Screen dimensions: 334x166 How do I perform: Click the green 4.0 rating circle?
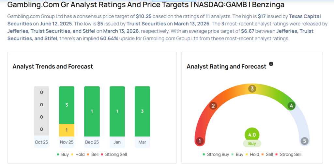click(252, 135)
